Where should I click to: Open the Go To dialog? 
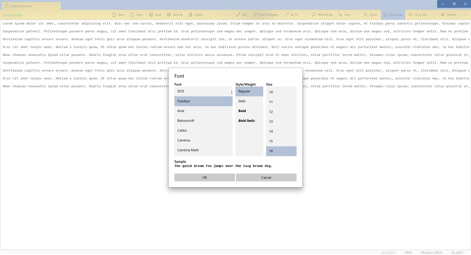(x=292, y=14)
